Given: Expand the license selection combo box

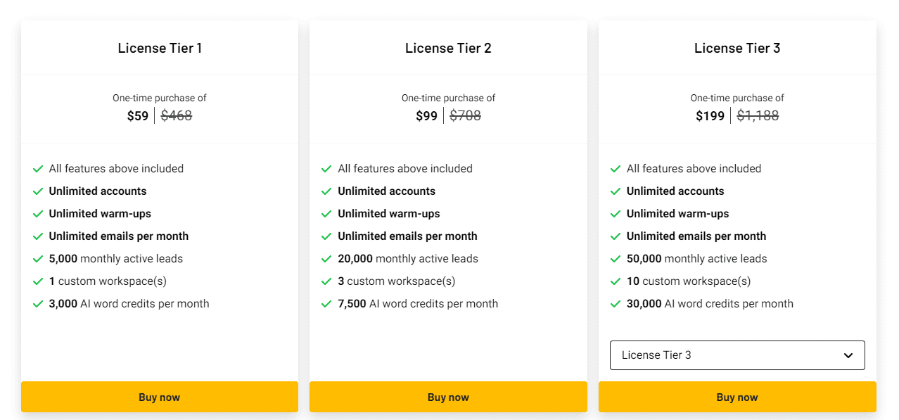Looking at the screenshot, I should tap(737, 355).
